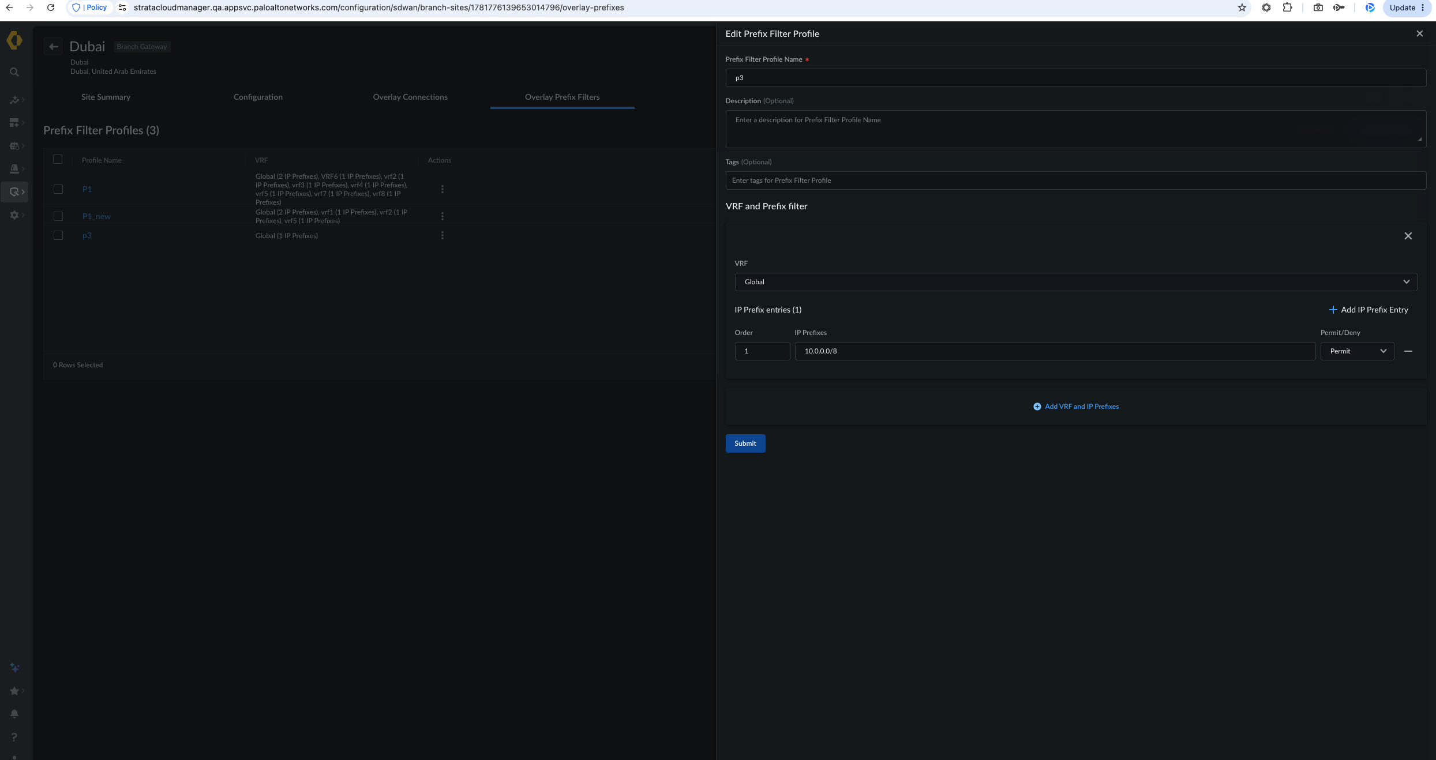
Task: Check the box for profile P1_new
Action: click(58, 216)
